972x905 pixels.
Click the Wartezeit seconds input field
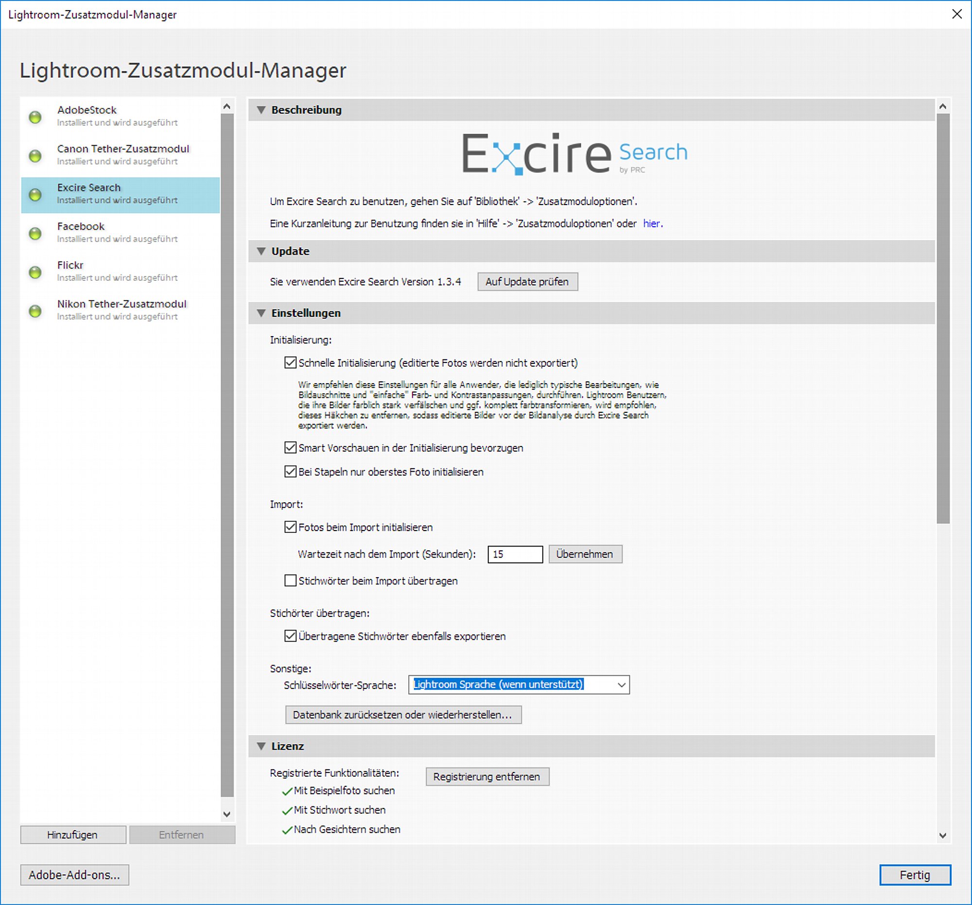pyautogui.click(x=515, y=554)
